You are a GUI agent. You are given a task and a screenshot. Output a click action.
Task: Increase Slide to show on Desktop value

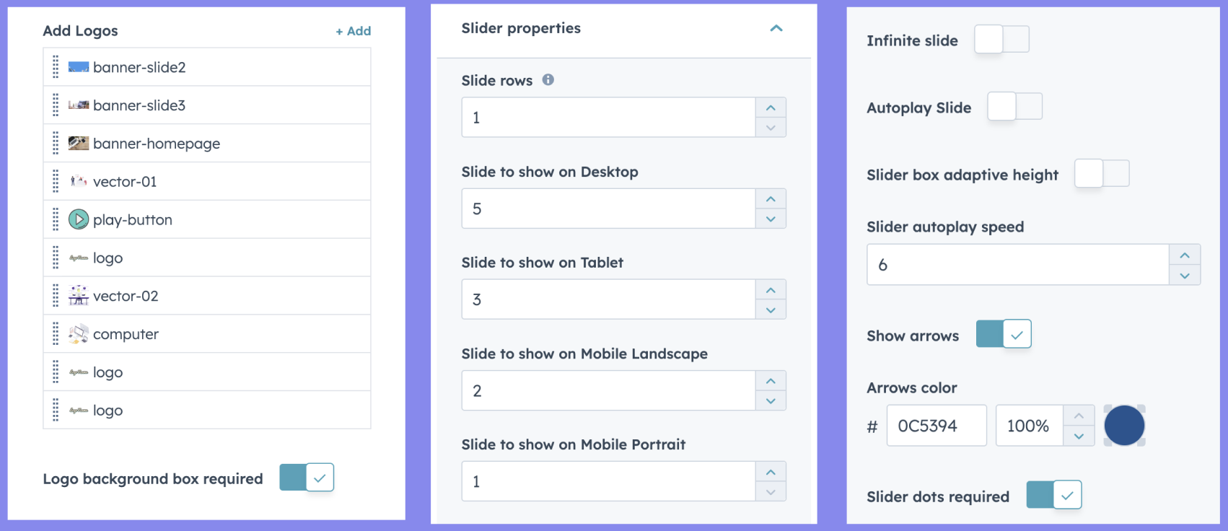[x=771, y=199]
